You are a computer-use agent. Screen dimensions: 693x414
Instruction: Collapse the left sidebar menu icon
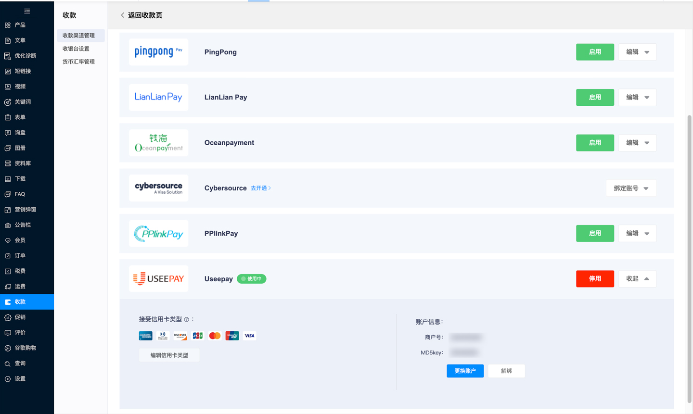coord(27,11)
